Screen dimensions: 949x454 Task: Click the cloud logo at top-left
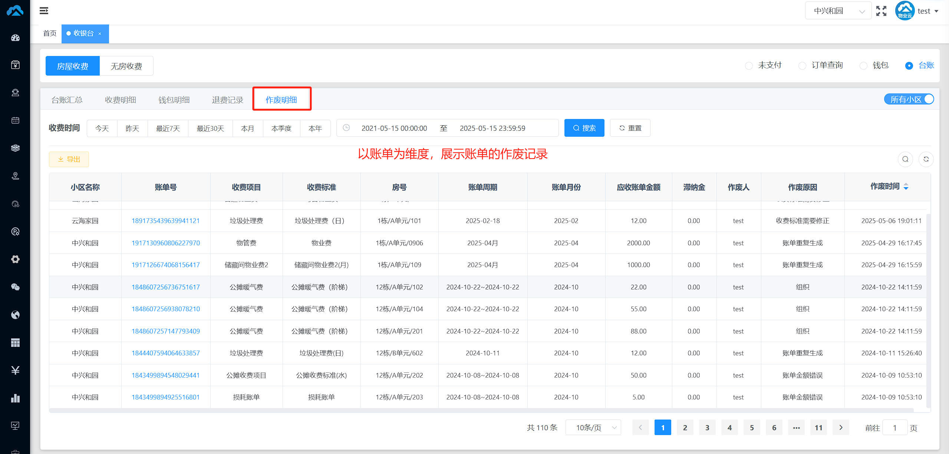[x=15, y=10]
